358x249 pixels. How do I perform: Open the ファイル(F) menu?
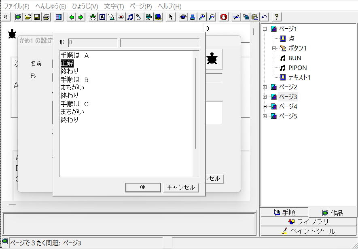tap(17, 6)
